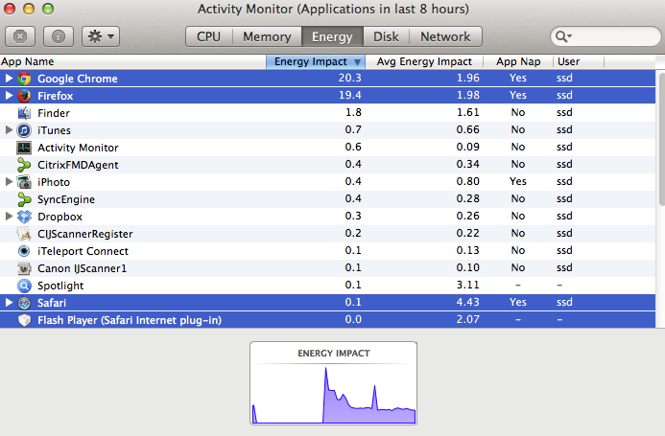665x436 pixels.
Task: Select the iTeleport Connect row name
Action: tap(83, 251)
